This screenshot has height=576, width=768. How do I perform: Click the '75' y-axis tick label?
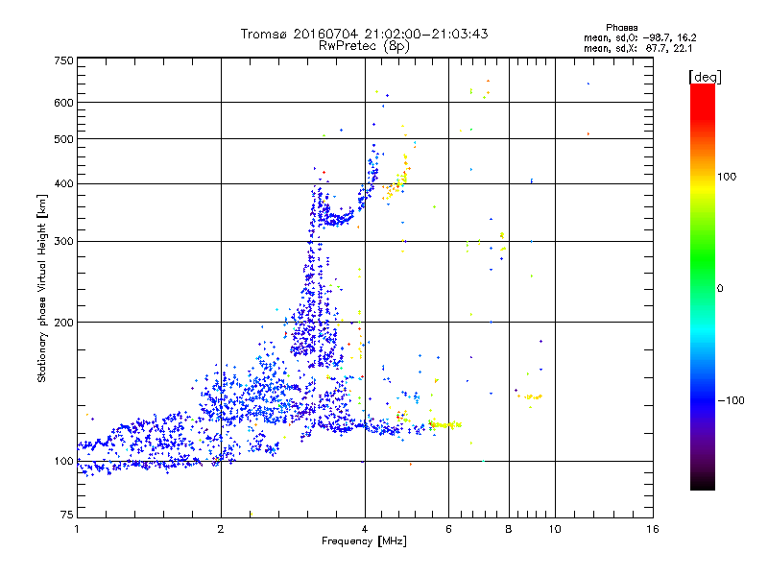click(67, 515)
